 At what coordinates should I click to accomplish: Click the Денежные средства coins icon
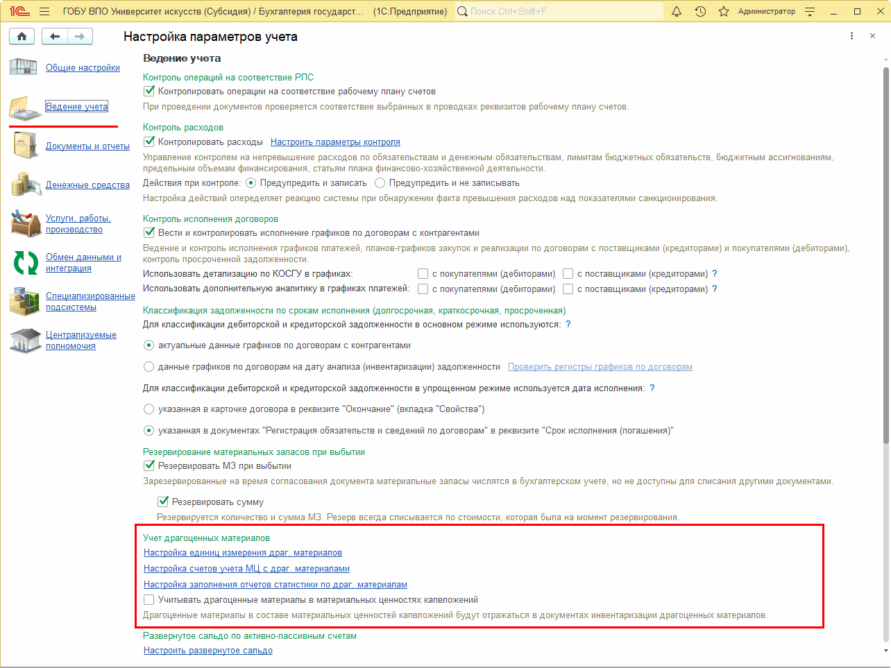pyautogui.click(x=26, y=185)
